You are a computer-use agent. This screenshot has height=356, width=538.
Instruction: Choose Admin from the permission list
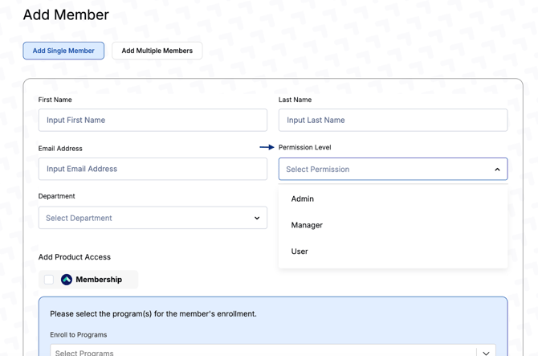(303, 198)
